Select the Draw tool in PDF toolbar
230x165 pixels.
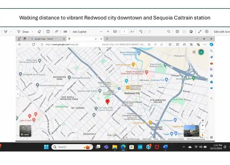point(23,32)
